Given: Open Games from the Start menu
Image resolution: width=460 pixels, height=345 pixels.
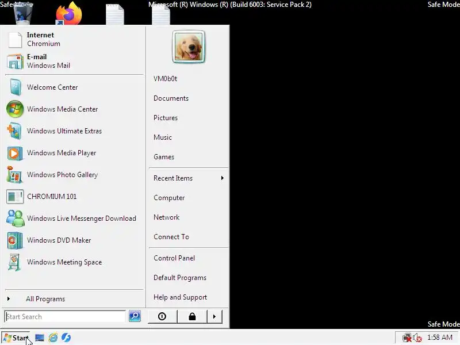Looking at the screenshot, I should (164, 157).
